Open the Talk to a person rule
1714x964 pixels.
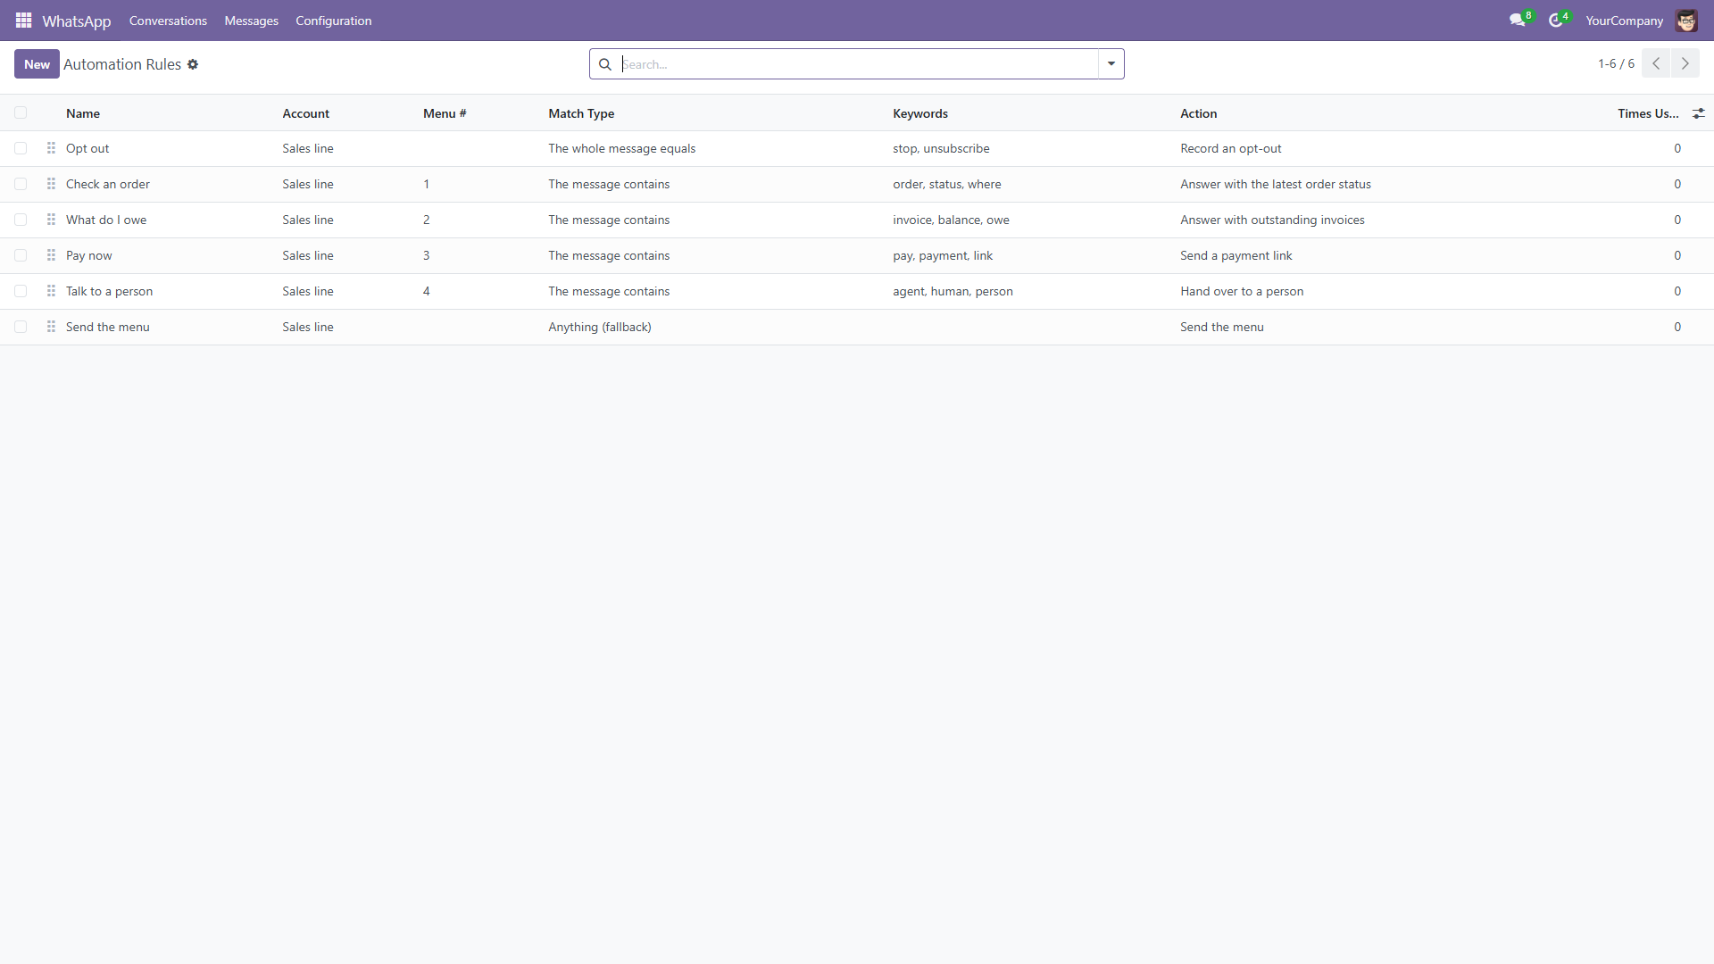[109, 291]
